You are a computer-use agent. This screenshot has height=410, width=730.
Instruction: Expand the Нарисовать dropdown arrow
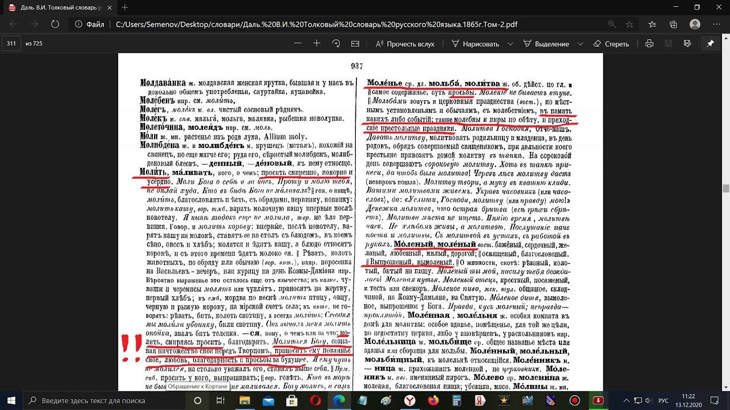510,44
